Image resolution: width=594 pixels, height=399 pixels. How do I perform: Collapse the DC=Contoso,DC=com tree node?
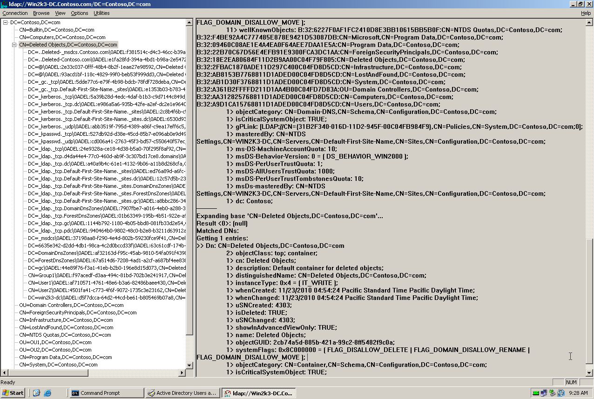coord(4,22)
